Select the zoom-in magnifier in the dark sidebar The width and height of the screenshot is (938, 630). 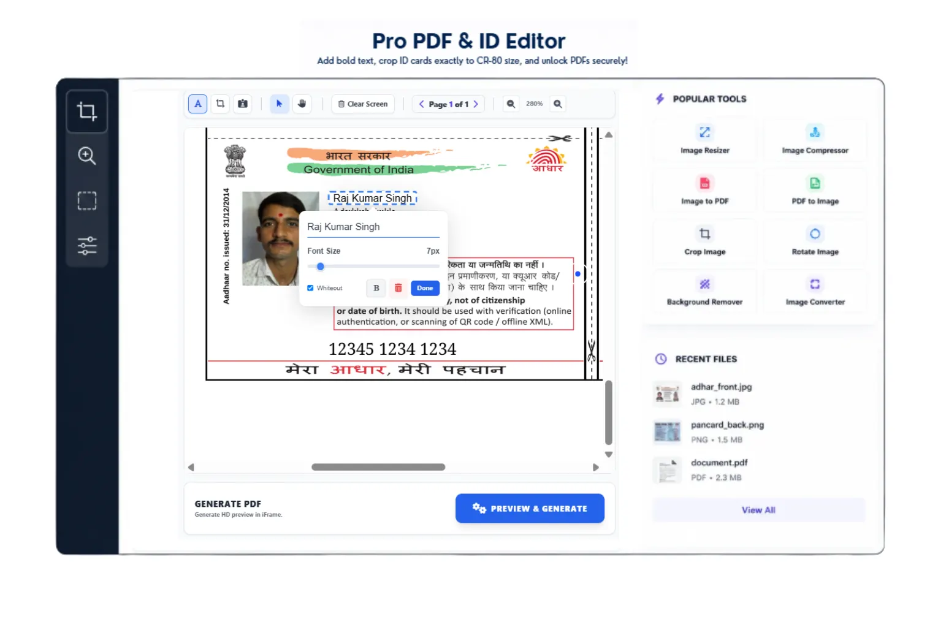pos(87,156)
